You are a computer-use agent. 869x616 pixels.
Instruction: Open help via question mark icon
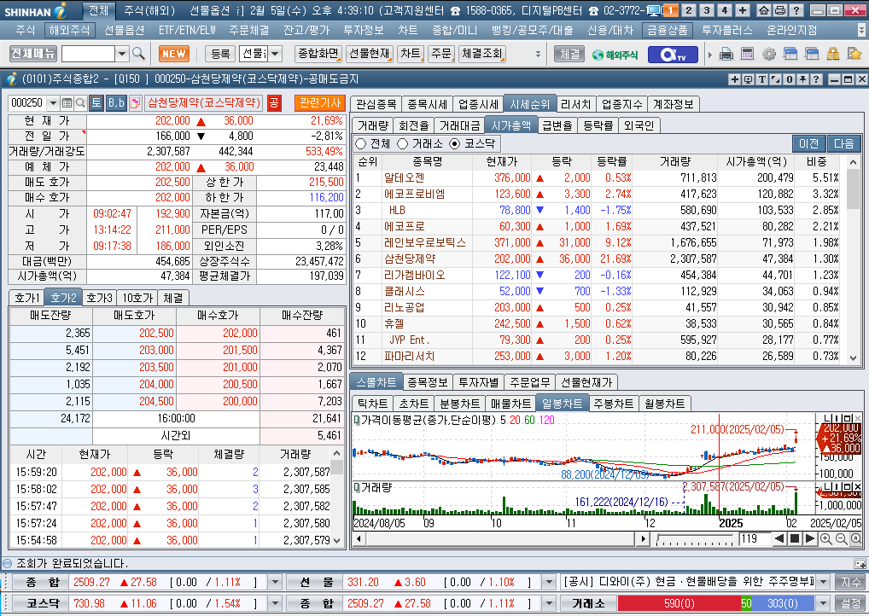point(796,10)
